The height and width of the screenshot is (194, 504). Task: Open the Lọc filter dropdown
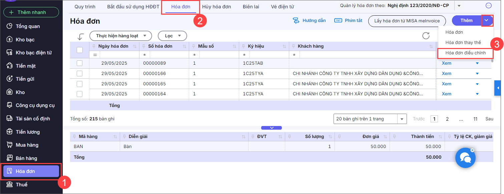172,36
